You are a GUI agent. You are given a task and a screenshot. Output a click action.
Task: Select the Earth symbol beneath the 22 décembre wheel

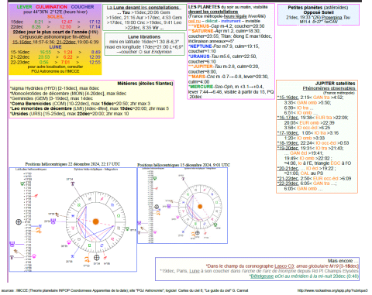pyautogui.click(x=96, y=257)
